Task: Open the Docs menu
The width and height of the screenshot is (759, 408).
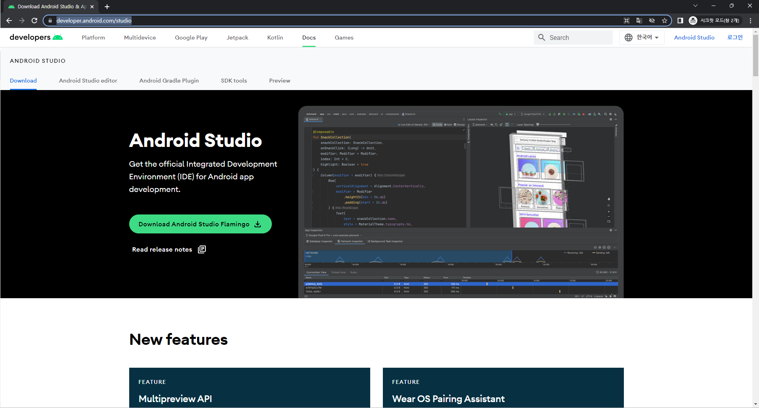Action: [309, 38]
